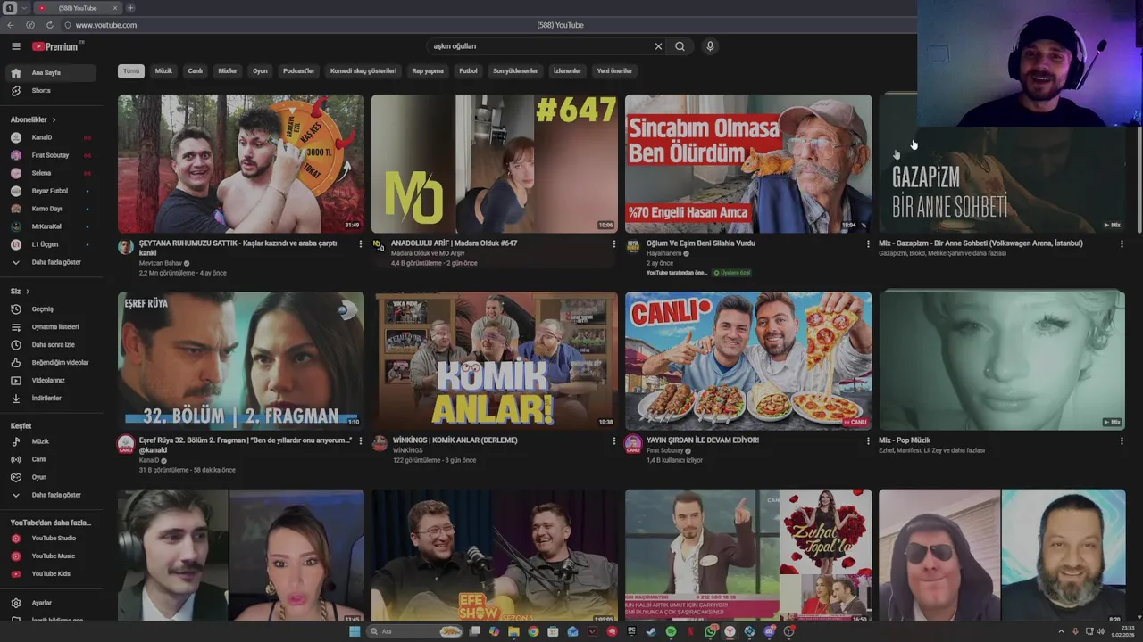1143x642 pixels.
Task: Open Müzik under Keşfet
Action: click(x=50, y=441)
